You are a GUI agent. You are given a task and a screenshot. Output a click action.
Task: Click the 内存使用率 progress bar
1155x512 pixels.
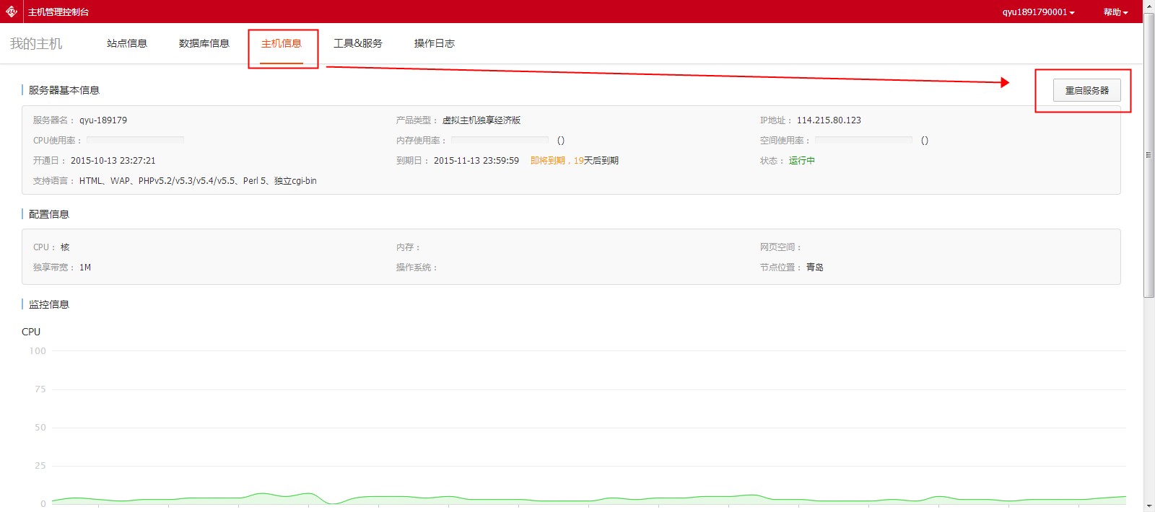(500, 140)
